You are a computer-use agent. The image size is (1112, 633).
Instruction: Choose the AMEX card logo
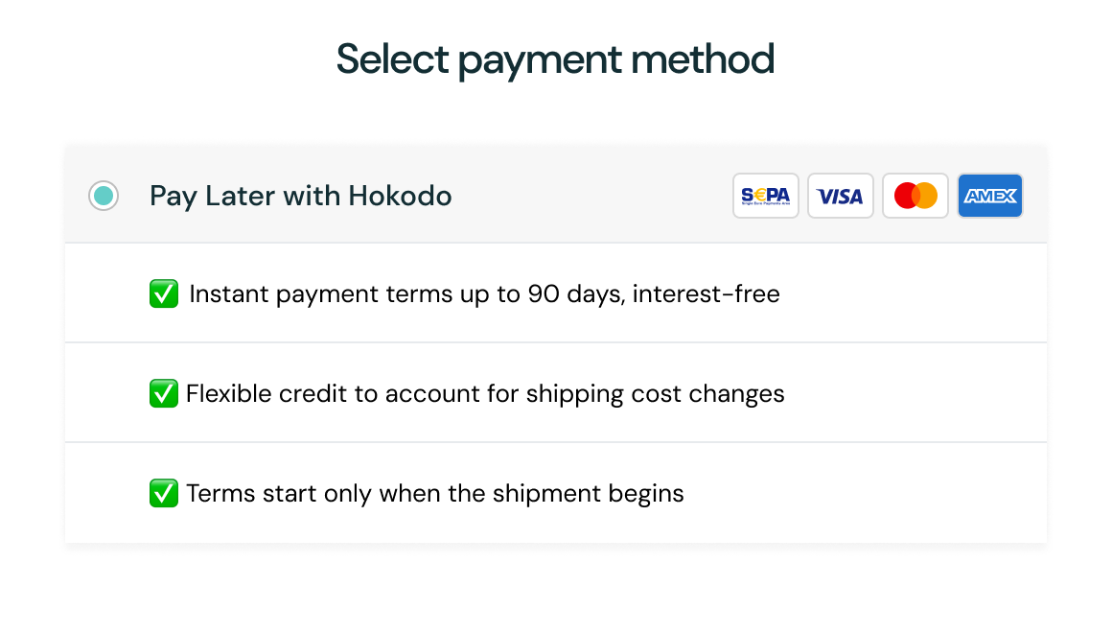point(990,196)
